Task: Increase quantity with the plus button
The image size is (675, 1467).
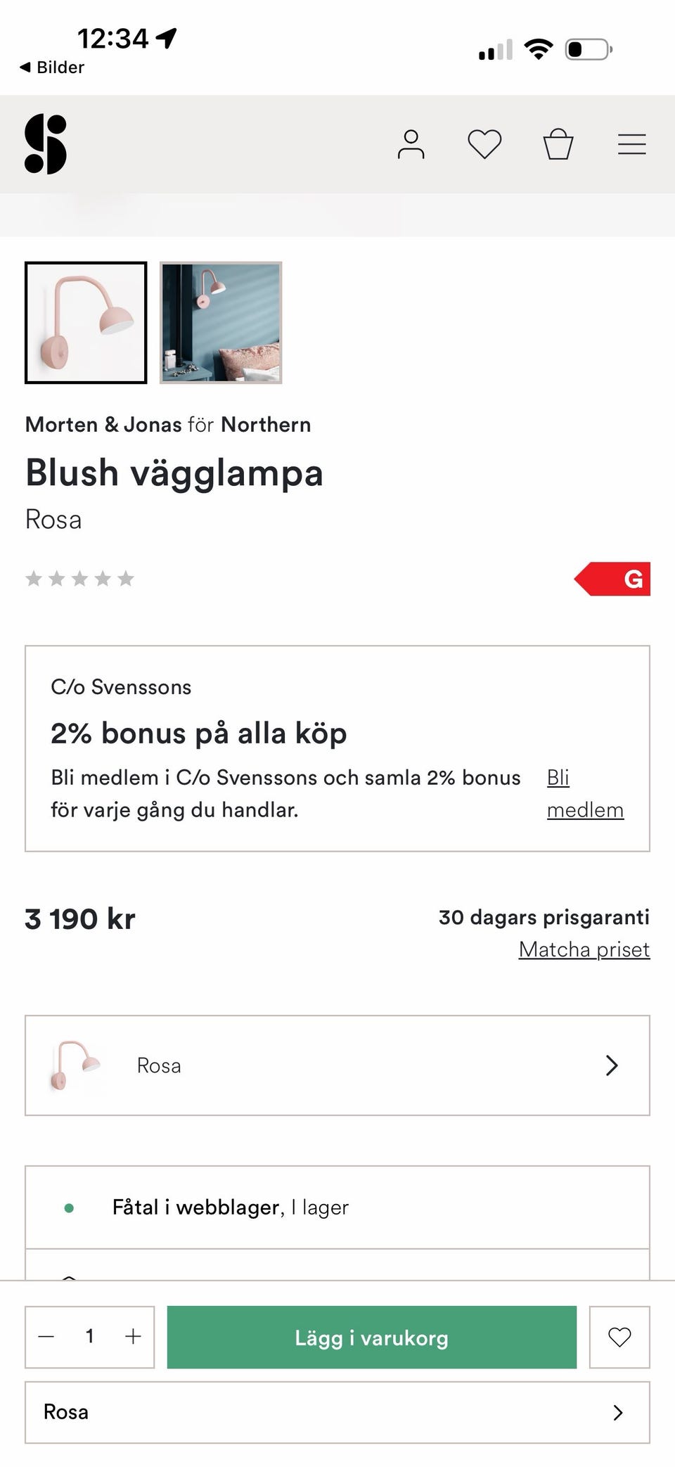Action: (133, 1336)
